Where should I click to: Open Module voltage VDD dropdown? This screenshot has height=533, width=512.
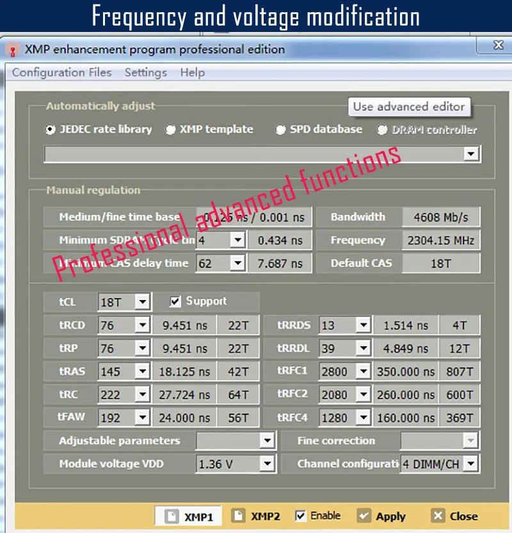pyautogui.click(x=268, y=464)
